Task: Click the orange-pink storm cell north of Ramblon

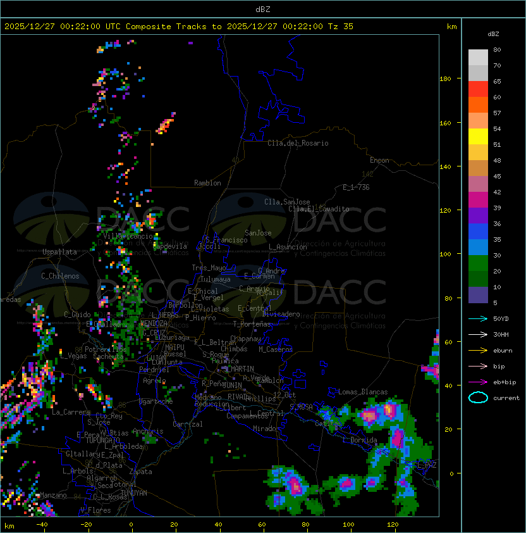Action: point(166,123)
